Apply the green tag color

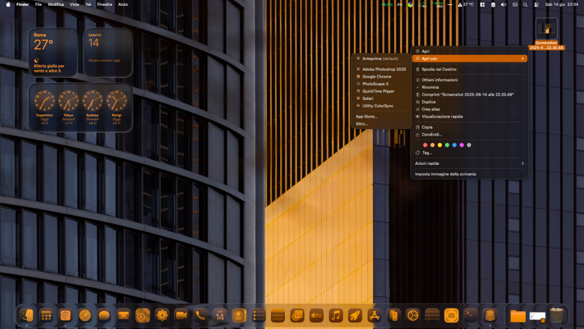click(447, 145)
